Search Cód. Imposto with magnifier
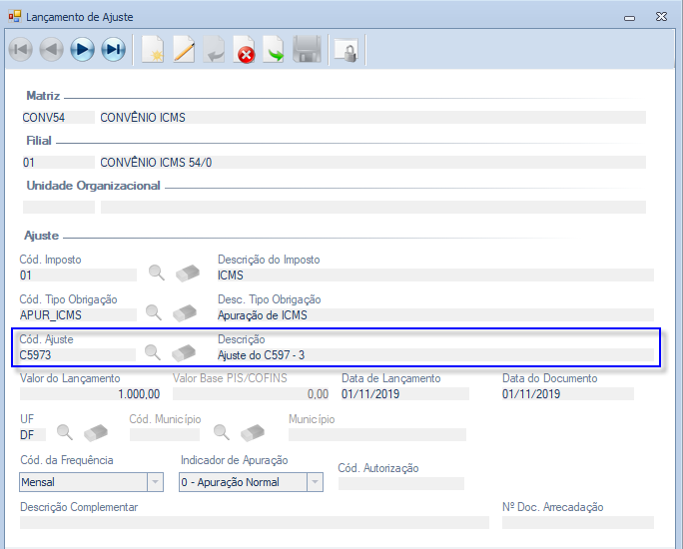Screen dimensions: 683x549 tap(157, 273)
